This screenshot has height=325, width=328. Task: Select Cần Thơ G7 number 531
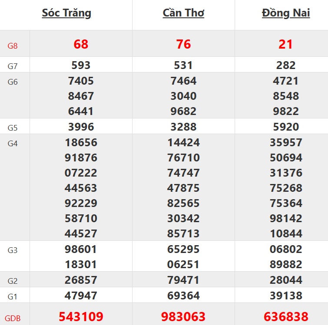(183, 65)
